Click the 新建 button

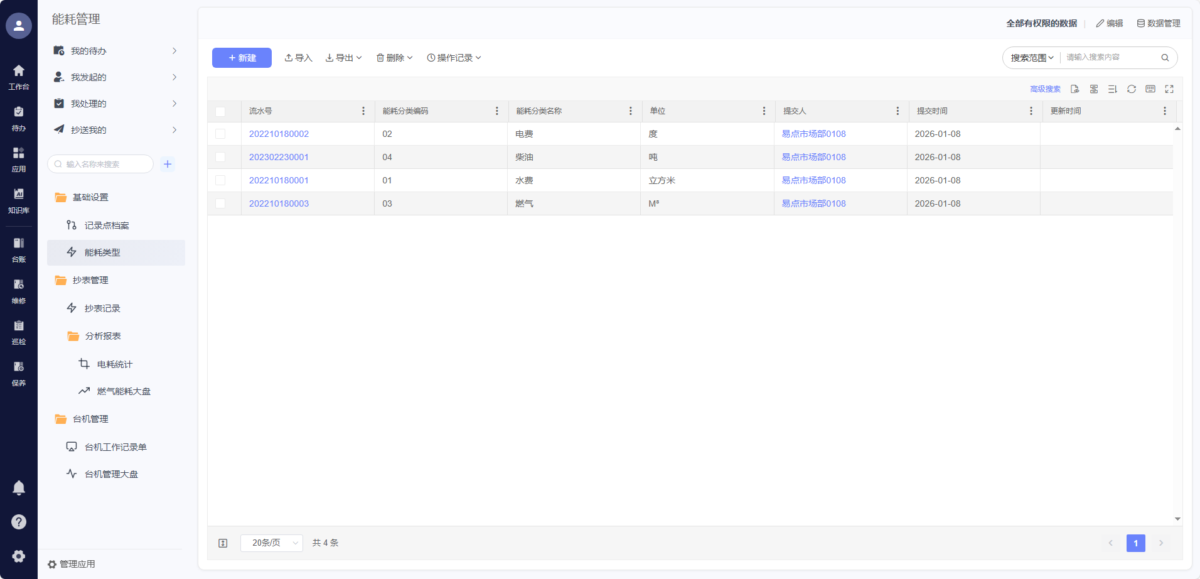(242, 58)
